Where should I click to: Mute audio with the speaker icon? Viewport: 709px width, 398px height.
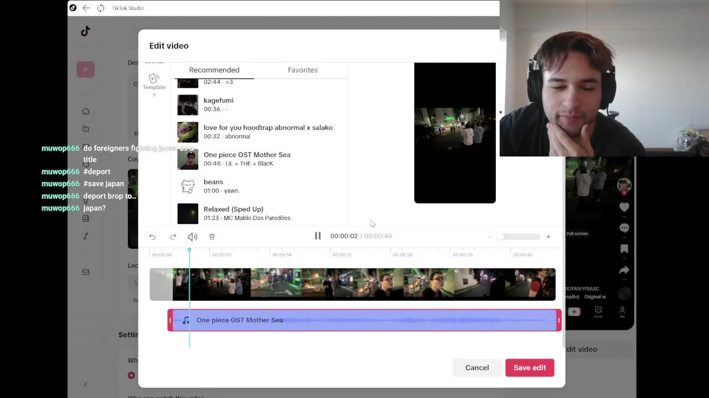192,237
